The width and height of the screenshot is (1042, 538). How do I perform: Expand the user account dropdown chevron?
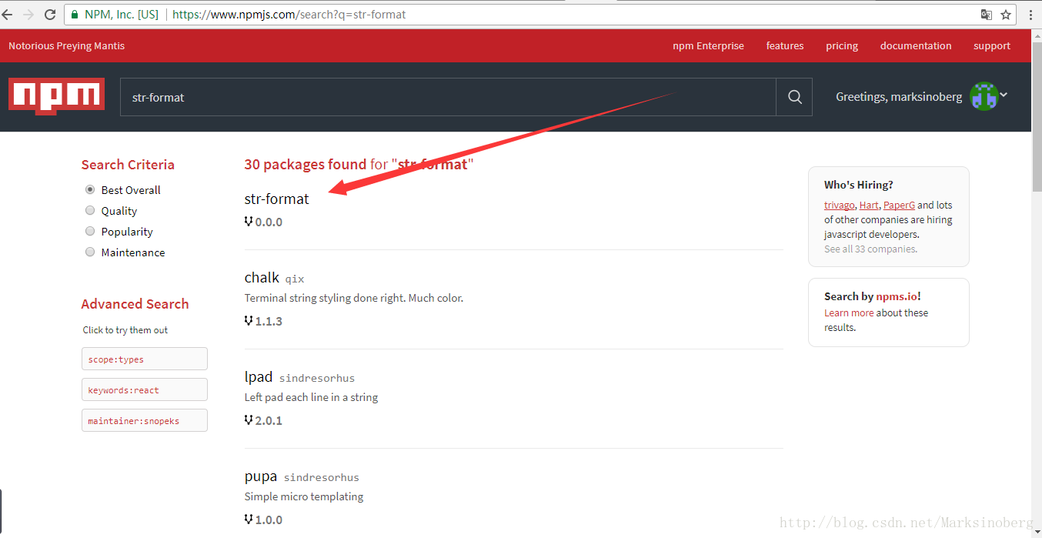tap(1004, 95)
